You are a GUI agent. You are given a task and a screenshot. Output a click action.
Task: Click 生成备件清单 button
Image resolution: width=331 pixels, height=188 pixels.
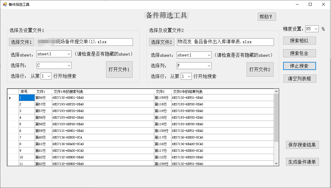[x=302, y=162]
